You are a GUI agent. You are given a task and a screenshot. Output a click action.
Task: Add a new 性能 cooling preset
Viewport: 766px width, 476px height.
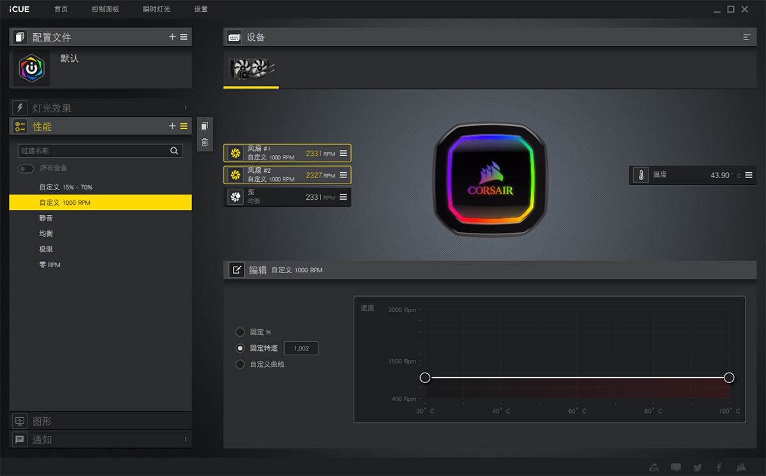pos(172,126)
